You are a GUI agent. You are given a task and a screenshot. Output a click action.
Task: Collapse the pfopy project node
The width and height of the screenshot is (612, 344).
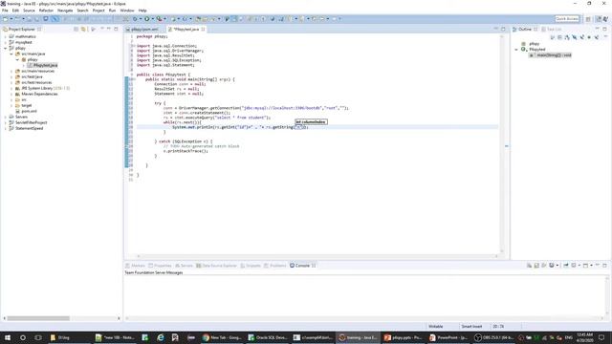click(x=6, y=49)
